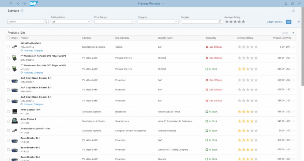
Task: Click the Supplier Name column header
Action: tap(165, 38)
